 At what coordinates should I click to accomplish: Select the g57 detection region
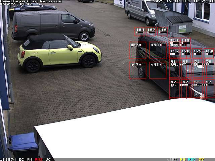pyautogui.click(x=137, y=50)
